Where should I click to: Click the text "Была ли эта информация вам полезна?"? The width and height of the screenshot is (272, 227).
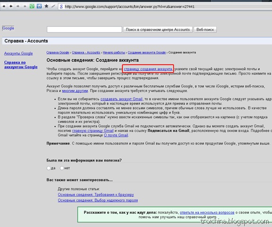click(x=84, y=160)
